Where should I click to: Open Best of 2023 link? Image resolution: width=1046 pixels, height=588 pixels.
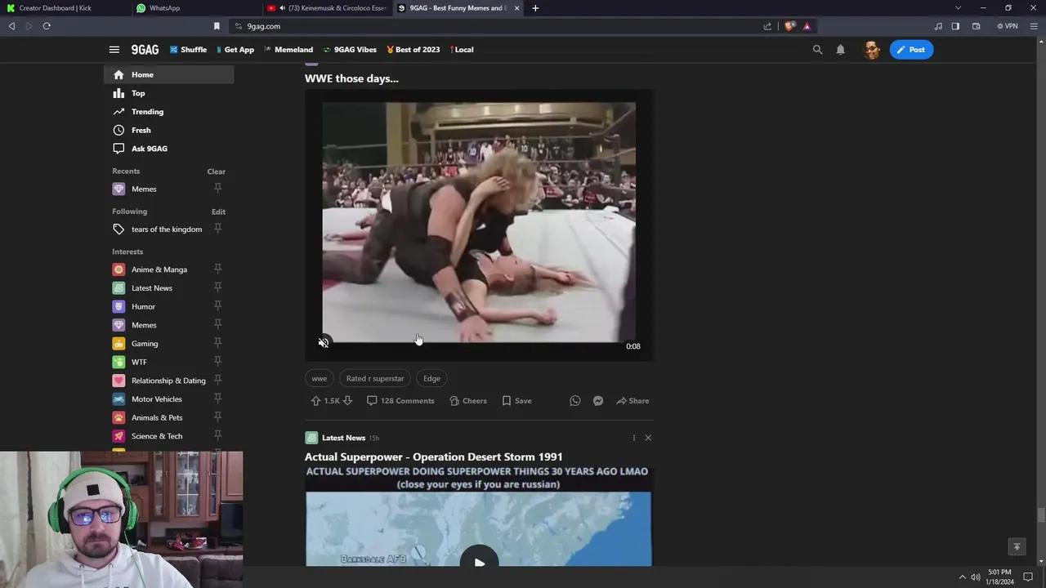pos(413,50)
